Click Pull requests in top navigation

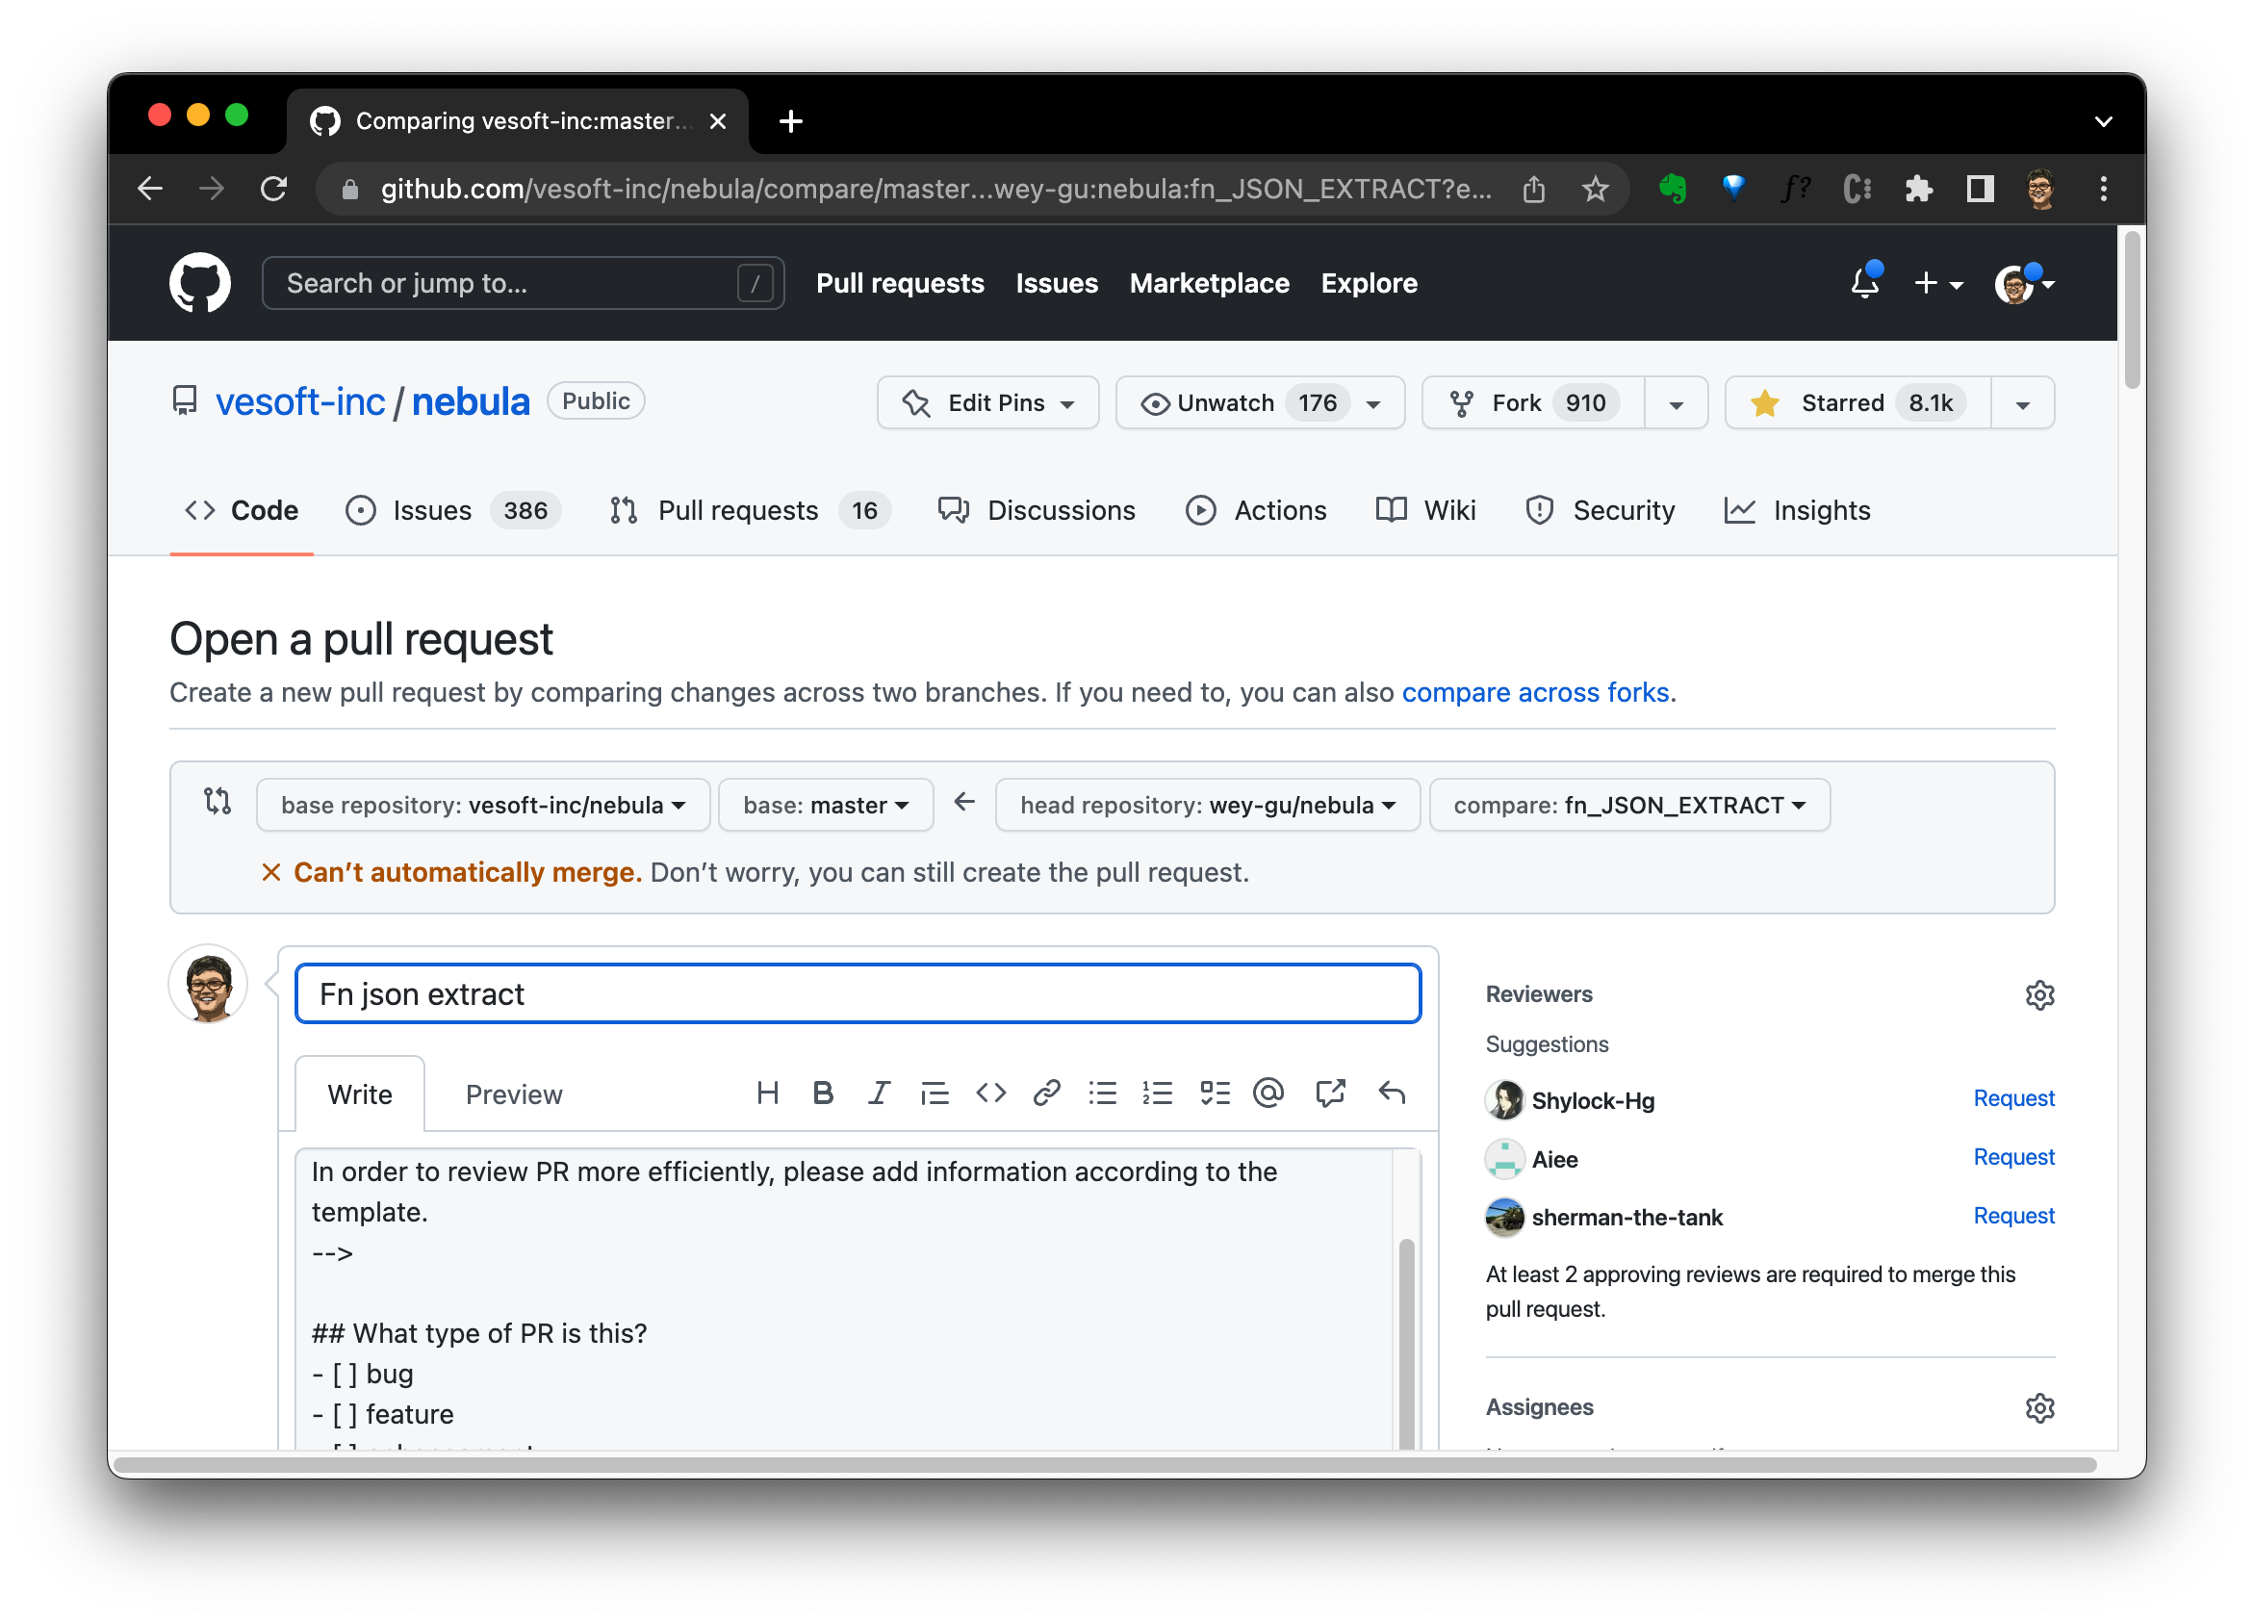[x=900, y=283]
